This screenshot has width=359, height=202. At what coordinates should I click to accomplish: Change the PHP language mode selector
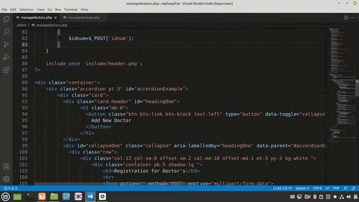point(336,189)
